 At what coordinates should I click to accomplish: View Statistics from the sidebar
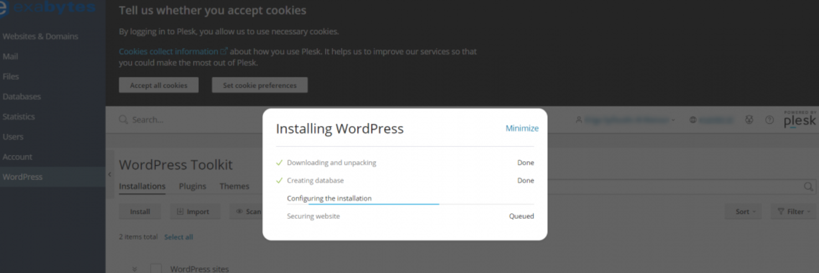pos(18,117)
